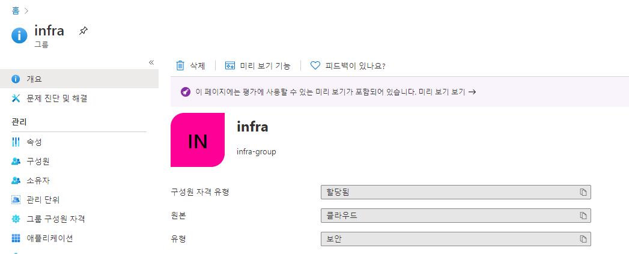Open 미리 보기 기능 preview features
629x254 pixels.
[x=258, y=66]
